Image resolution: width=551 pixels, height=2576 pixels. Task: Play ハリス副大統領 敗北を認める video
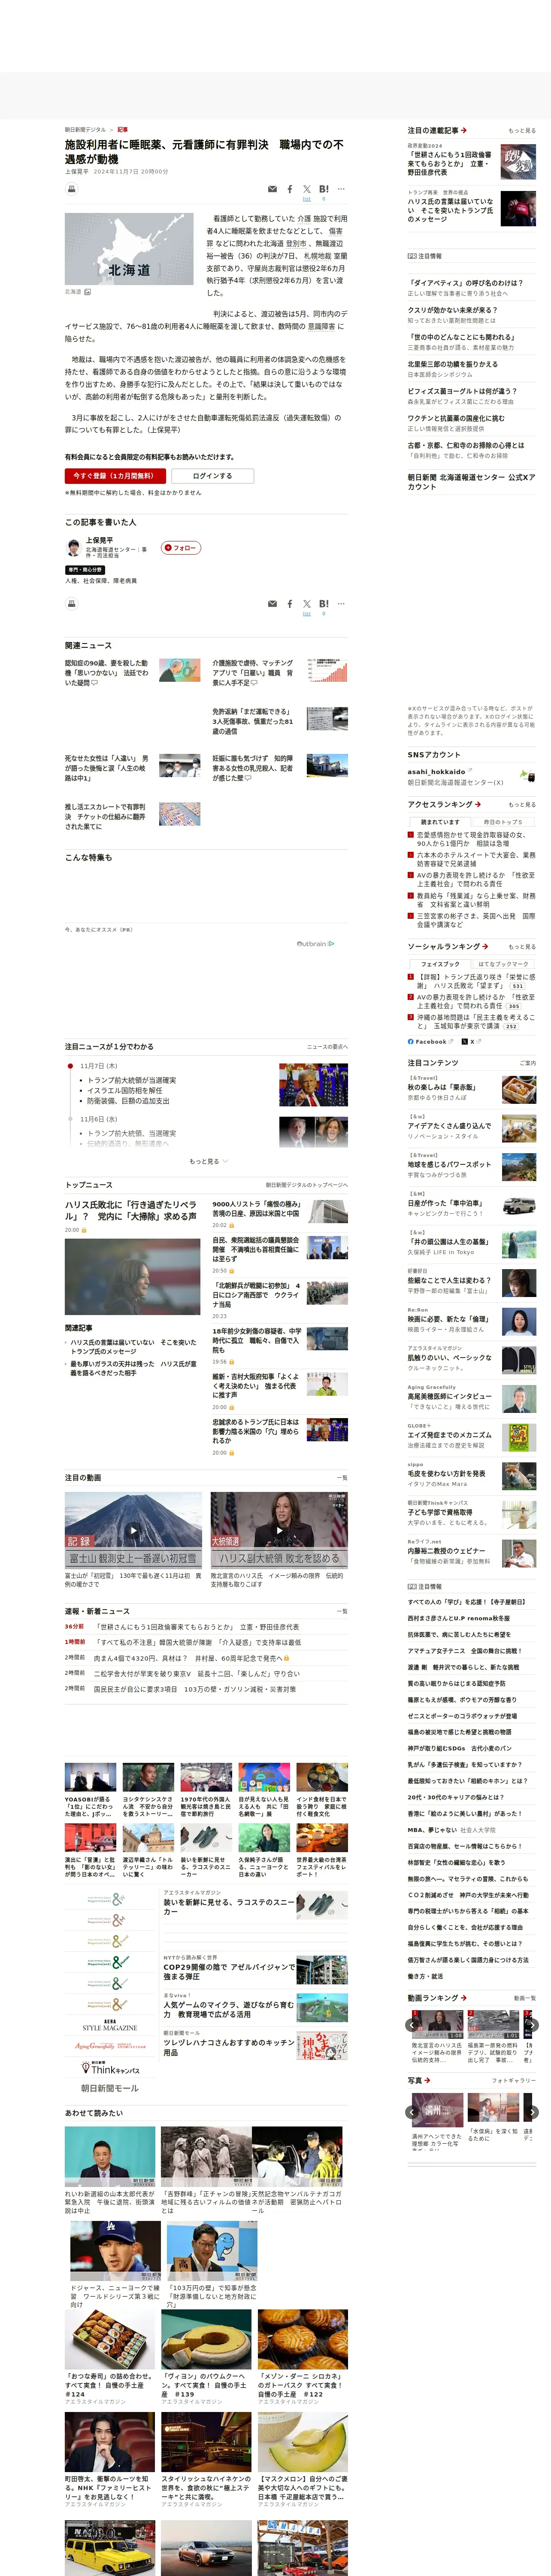click(279, 1530)
